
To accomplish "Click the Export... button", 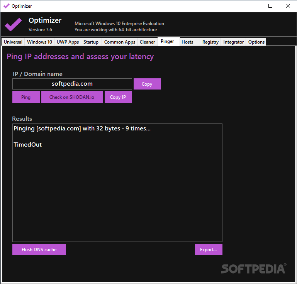I will point(209,250).
